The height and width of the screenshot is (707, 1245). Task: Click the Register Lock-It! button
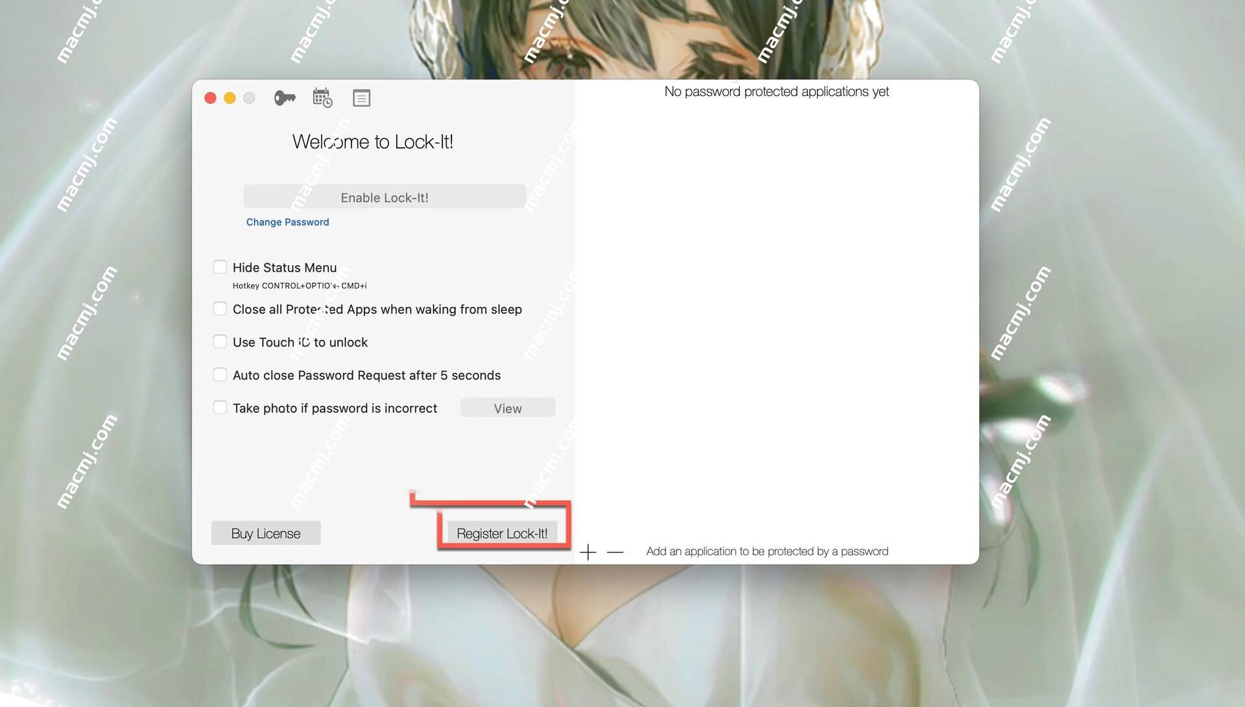[502, 533]
